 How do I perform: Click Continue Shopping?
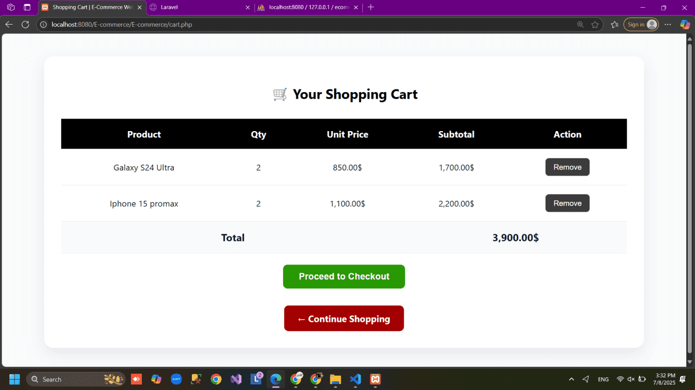pyautogui.click(x=344, y=319)
